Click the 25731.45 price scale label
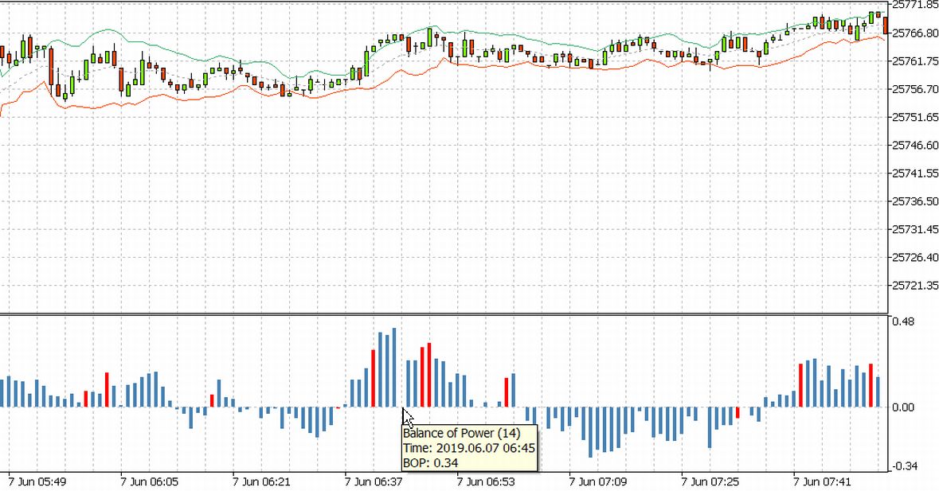939x491 pixels. point(914,229)
